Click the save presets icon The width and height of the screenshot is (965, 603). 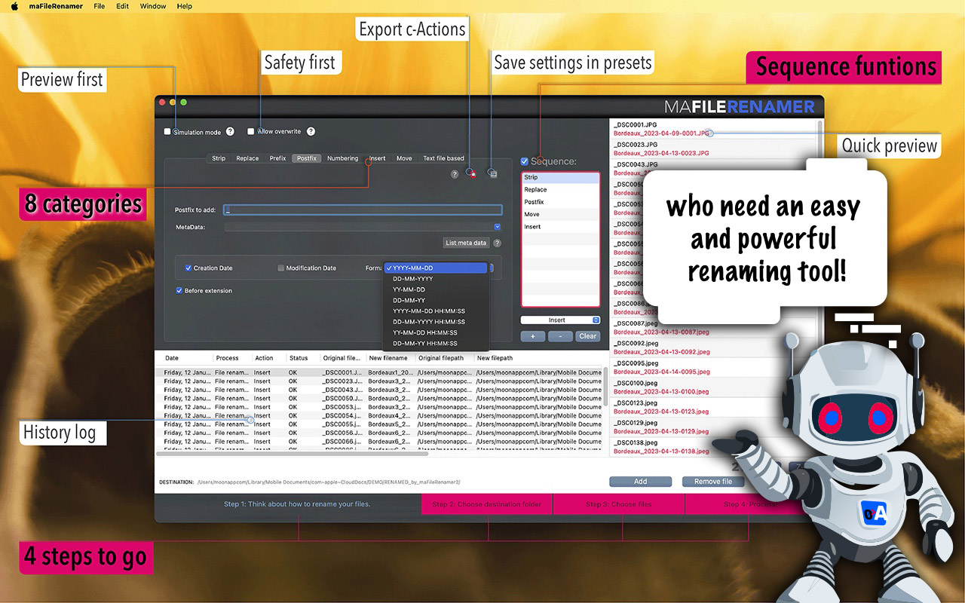tap(493, 173)
